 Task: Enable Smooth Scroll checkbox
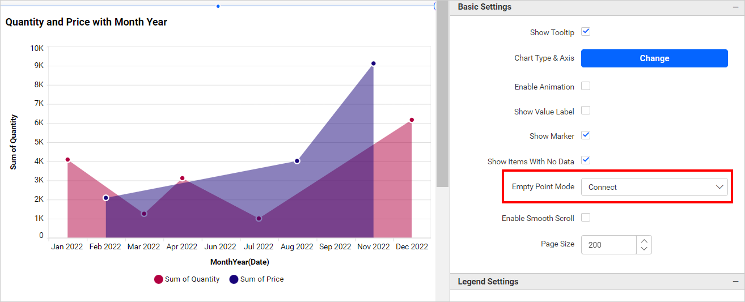(586, 218)
